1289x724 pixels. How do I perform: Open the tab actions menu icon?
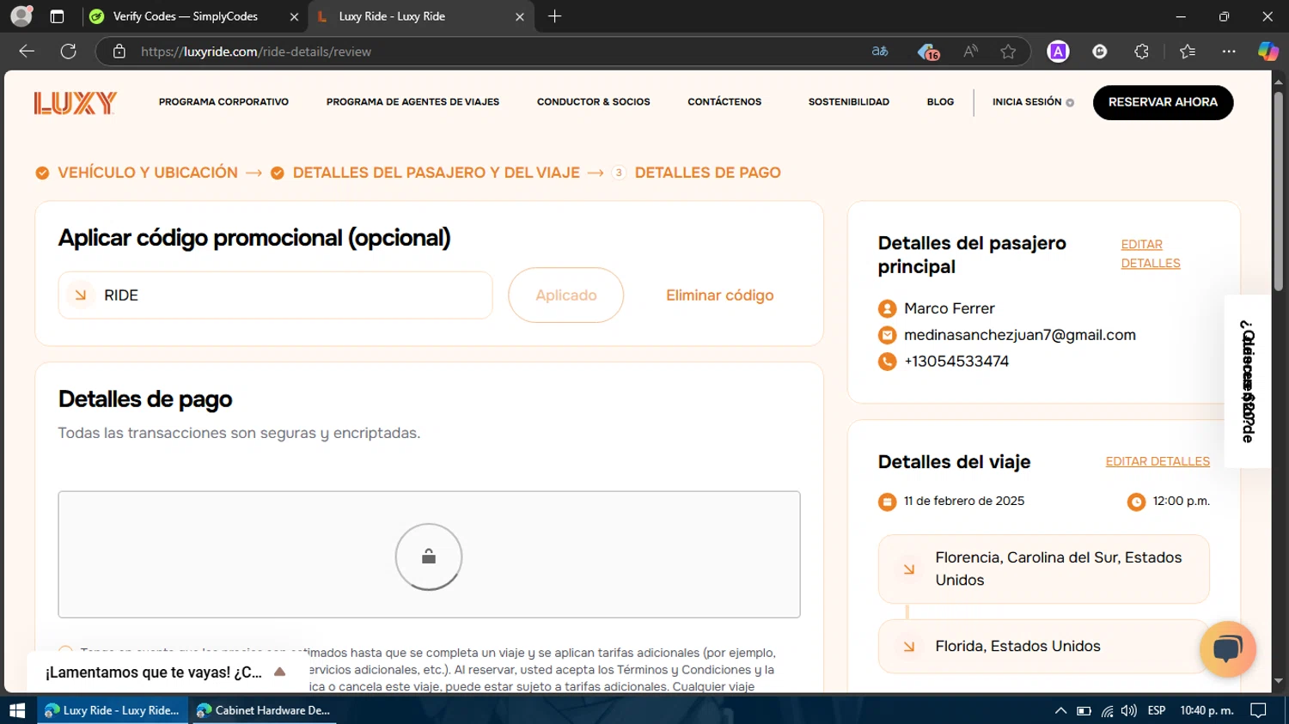point(57,16)
